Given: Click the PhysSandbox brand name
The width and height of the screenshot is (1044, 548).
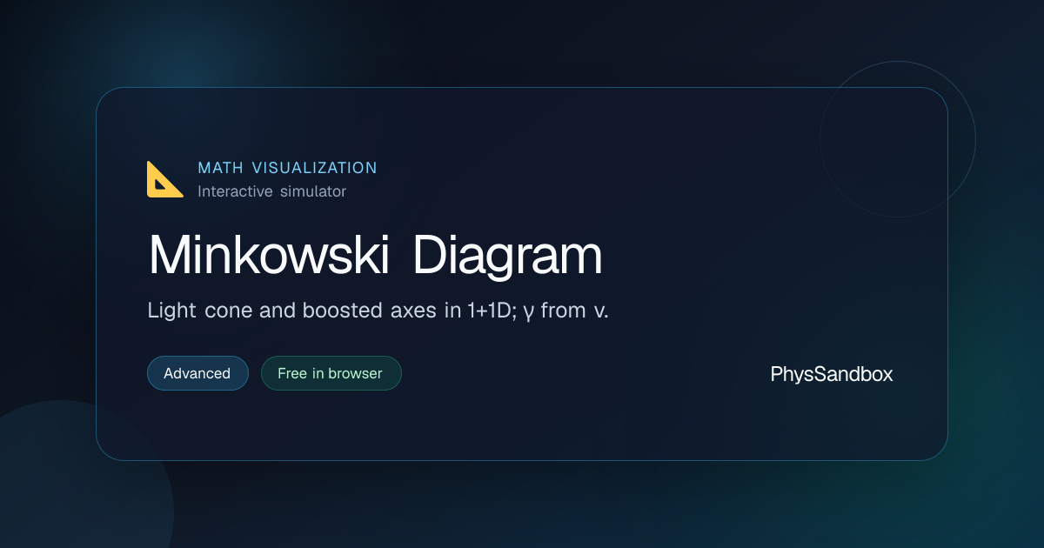Looking at the screenshot, I should (x=832, y=374).
